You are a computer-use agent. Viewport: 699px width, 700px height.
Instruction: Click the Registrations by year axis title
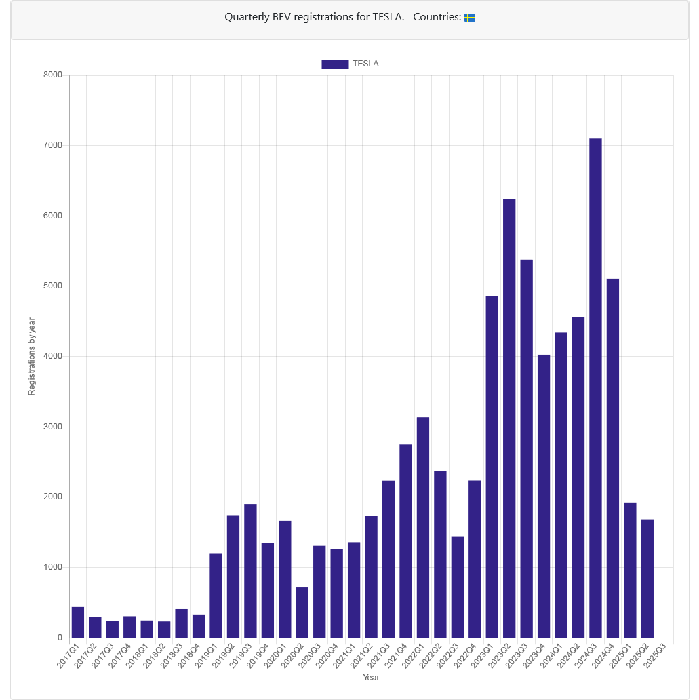32,356
